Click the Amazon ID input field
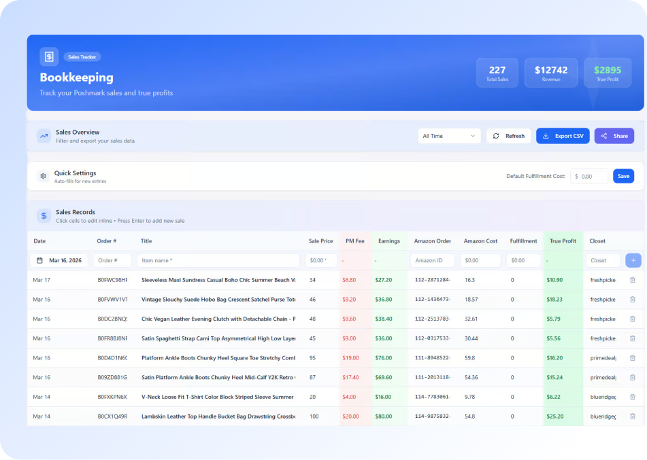The width and height of the screenshot is (647, 460). (432, 260)
